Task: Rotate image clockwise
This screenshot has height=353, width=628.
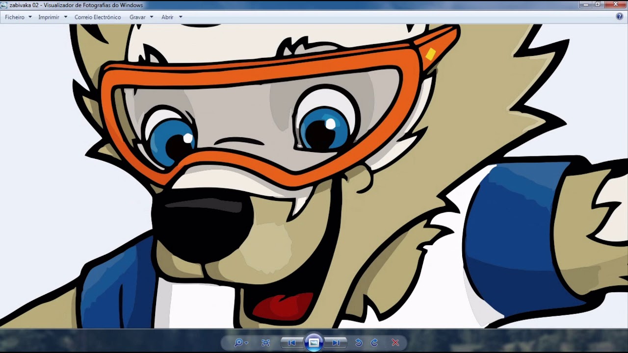Action: 374,343
